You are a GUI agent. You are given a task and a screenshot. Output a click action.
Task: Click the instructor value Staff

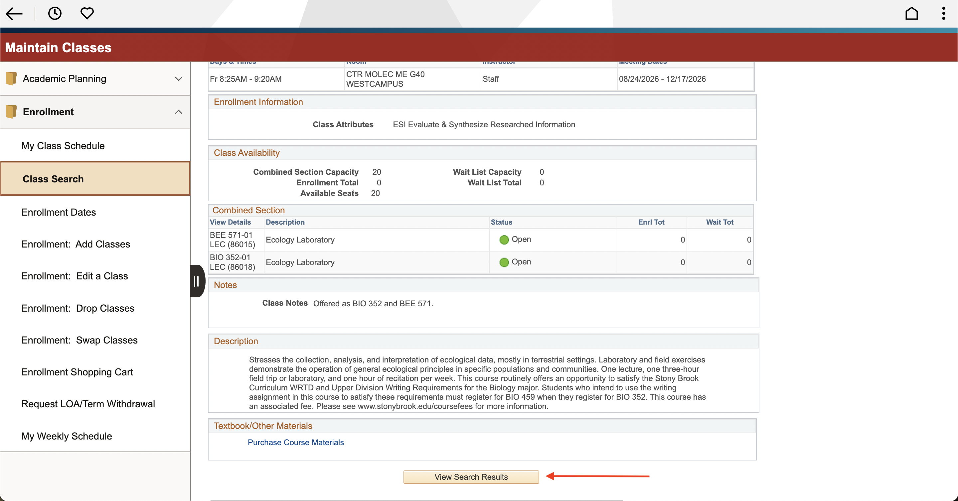[x=491, y=79]
